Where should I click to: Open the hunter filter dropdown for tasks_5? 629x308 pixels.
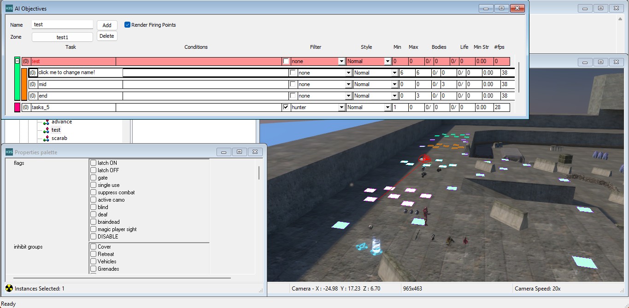point(341,108)
